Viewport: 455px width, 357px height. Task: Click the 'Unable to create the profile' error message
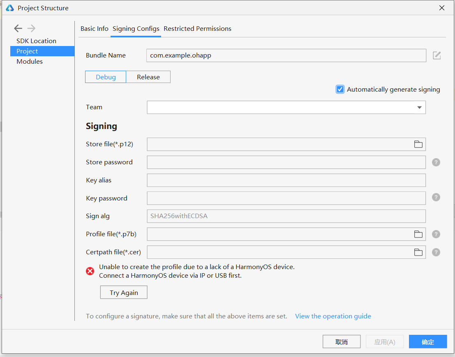(x=197, y=267)
